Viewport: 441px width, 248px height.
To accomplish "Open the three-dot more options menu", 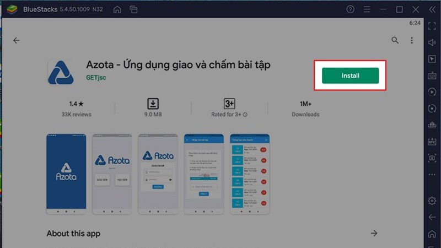I will [411, 40].
